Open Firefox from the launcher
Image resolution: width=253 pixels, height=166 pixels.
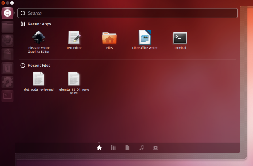[x=8, y=41]
